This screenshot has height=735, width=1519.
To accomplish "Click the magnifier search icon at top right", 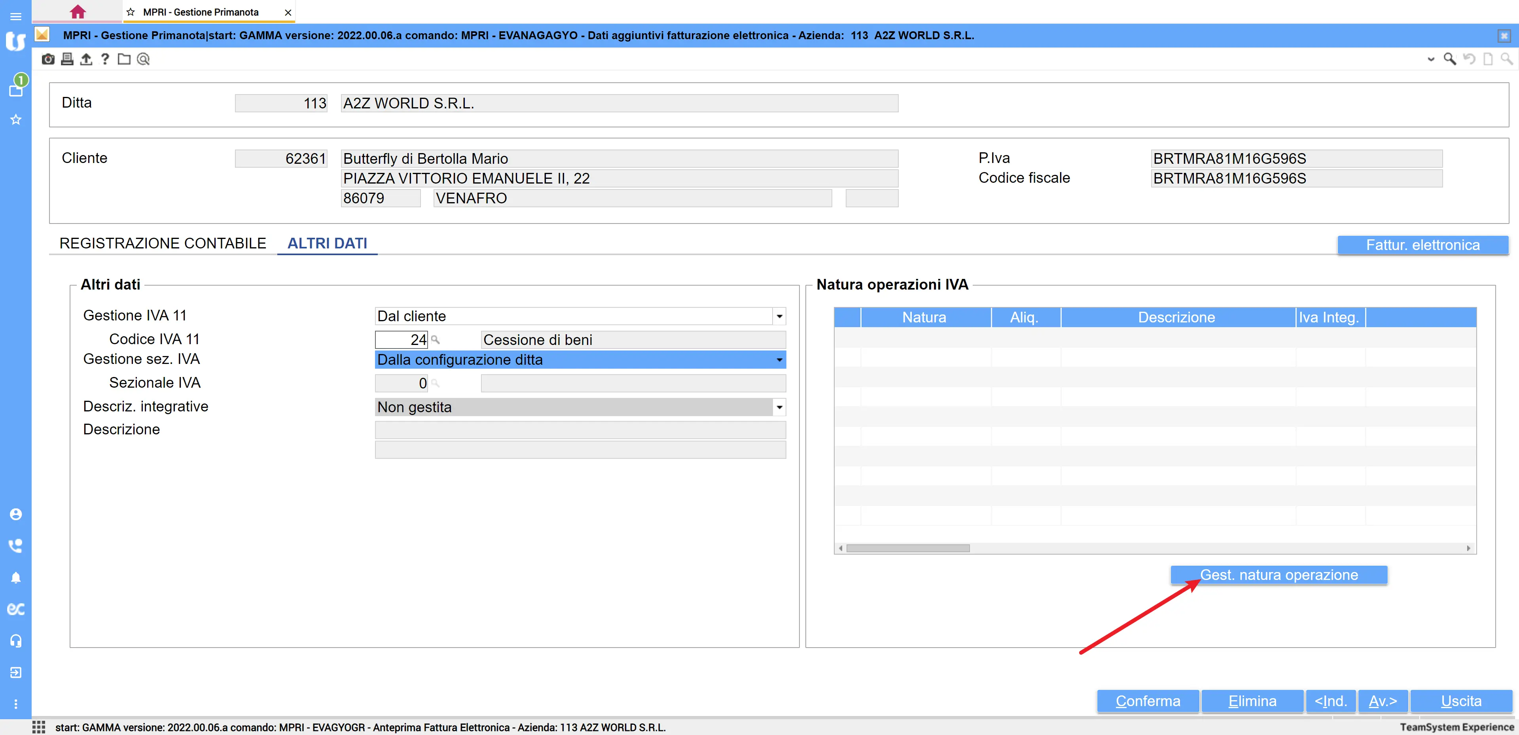I will (x=1449, y=59).
